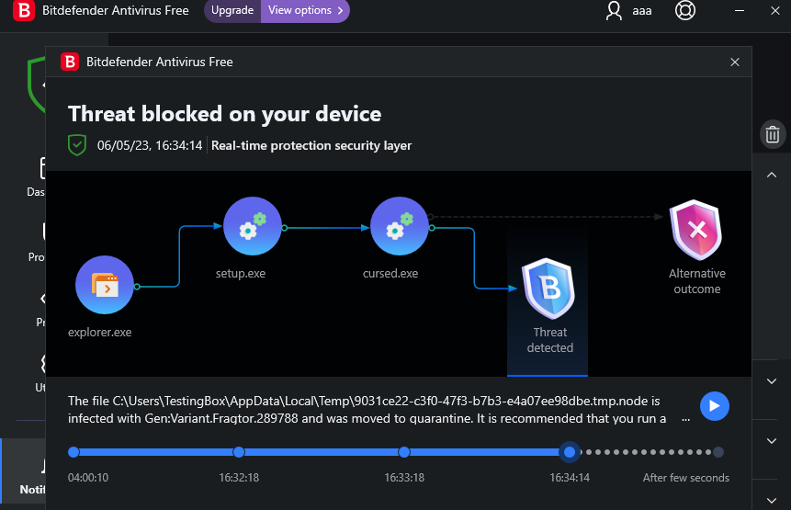Expand the lower notification chevron
Viewport: 791px width, 510px height.
coord(772,441)
